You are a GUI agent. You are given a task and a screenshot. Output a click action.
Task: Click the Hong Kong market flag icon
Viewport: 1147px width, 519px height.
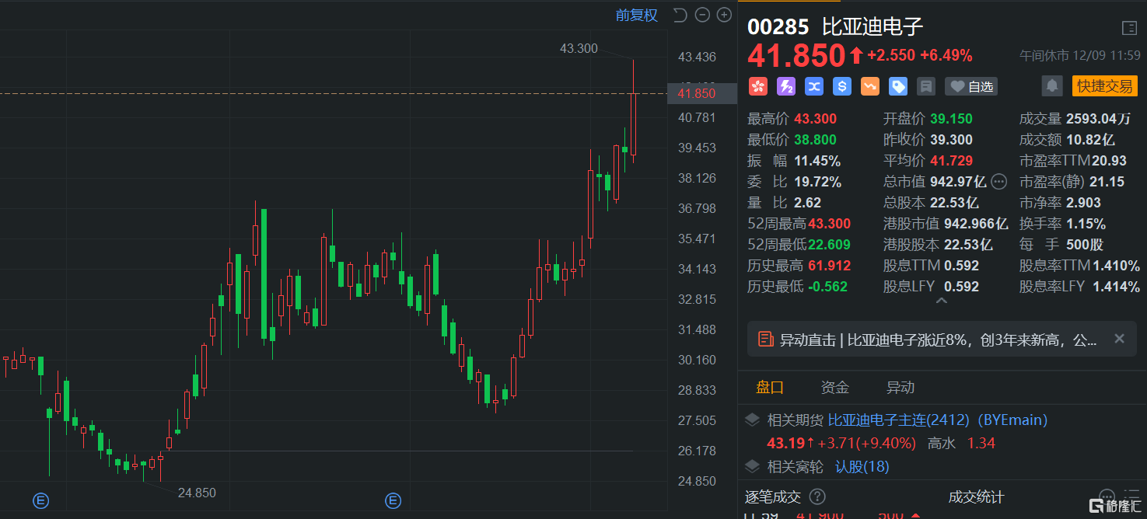click(758, 86)
